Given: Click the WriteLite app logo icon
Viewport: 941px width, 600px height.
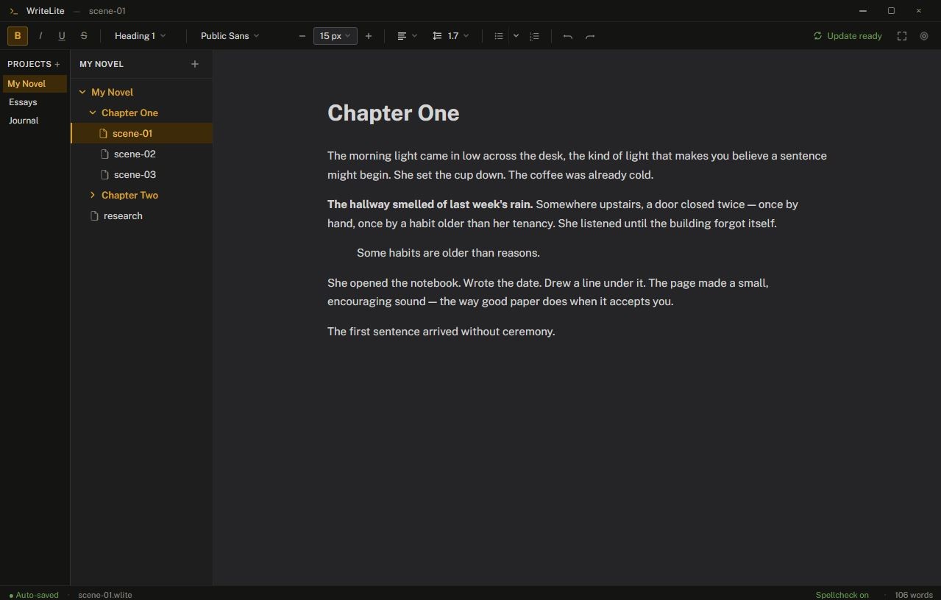Looking at the screenshot, I should tap(13, 11).
